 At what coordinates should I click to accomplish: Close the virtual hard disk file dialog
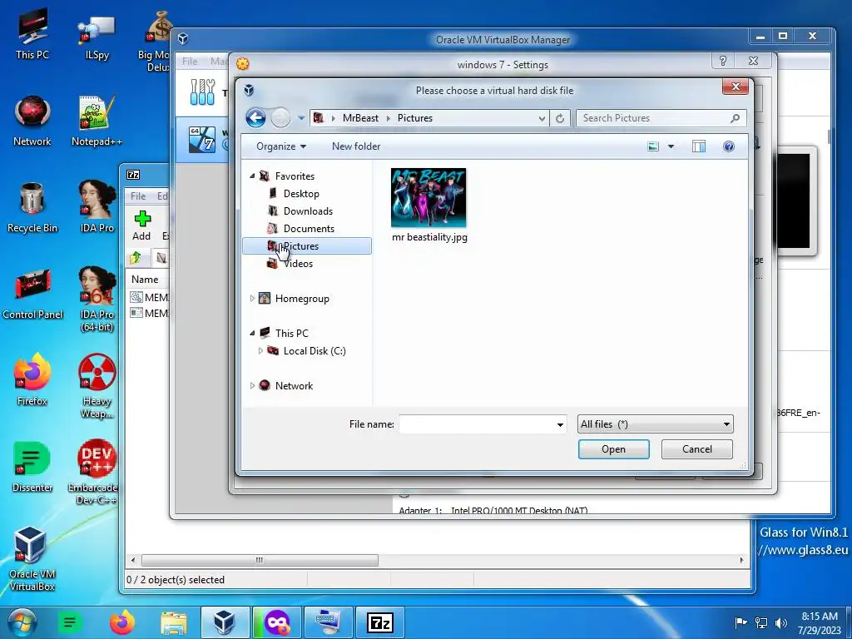[736, 87]
